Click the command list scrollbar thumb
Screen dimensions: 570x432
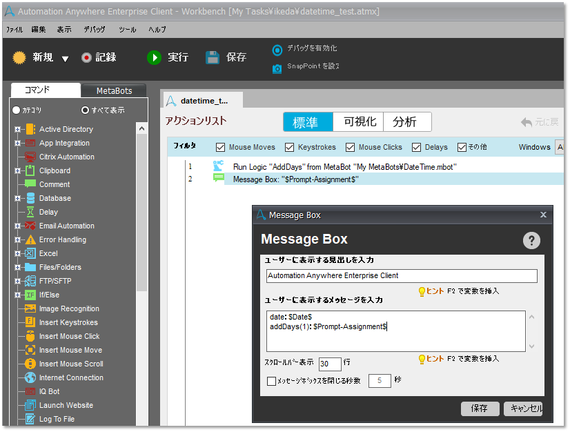click(141, 213)
